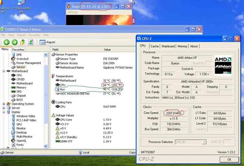This screenshot has height=166, width=244.
Task: Open the Report menu in EVEREST menu bar
Action: pyautogui.click(x=21, y=35)
